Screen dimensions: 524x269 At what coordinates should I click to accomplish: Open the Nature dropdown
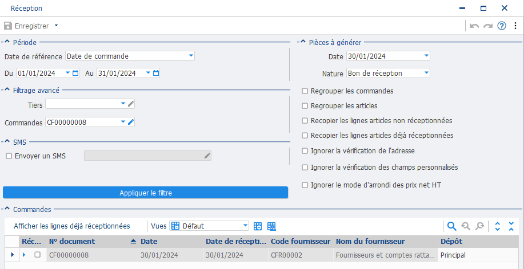click(426, 73)
